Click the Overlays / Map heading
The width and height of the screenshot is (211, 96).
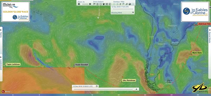(x=119, y=2)
